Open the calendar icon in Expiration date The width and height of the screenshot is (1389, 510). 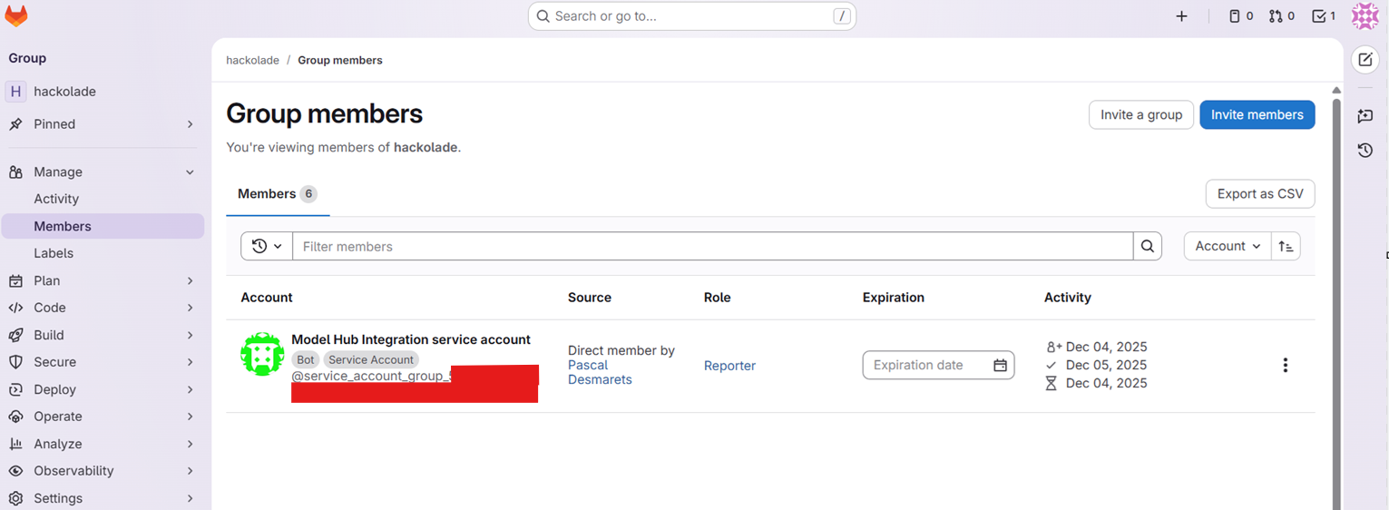(x=1000, y=366)
